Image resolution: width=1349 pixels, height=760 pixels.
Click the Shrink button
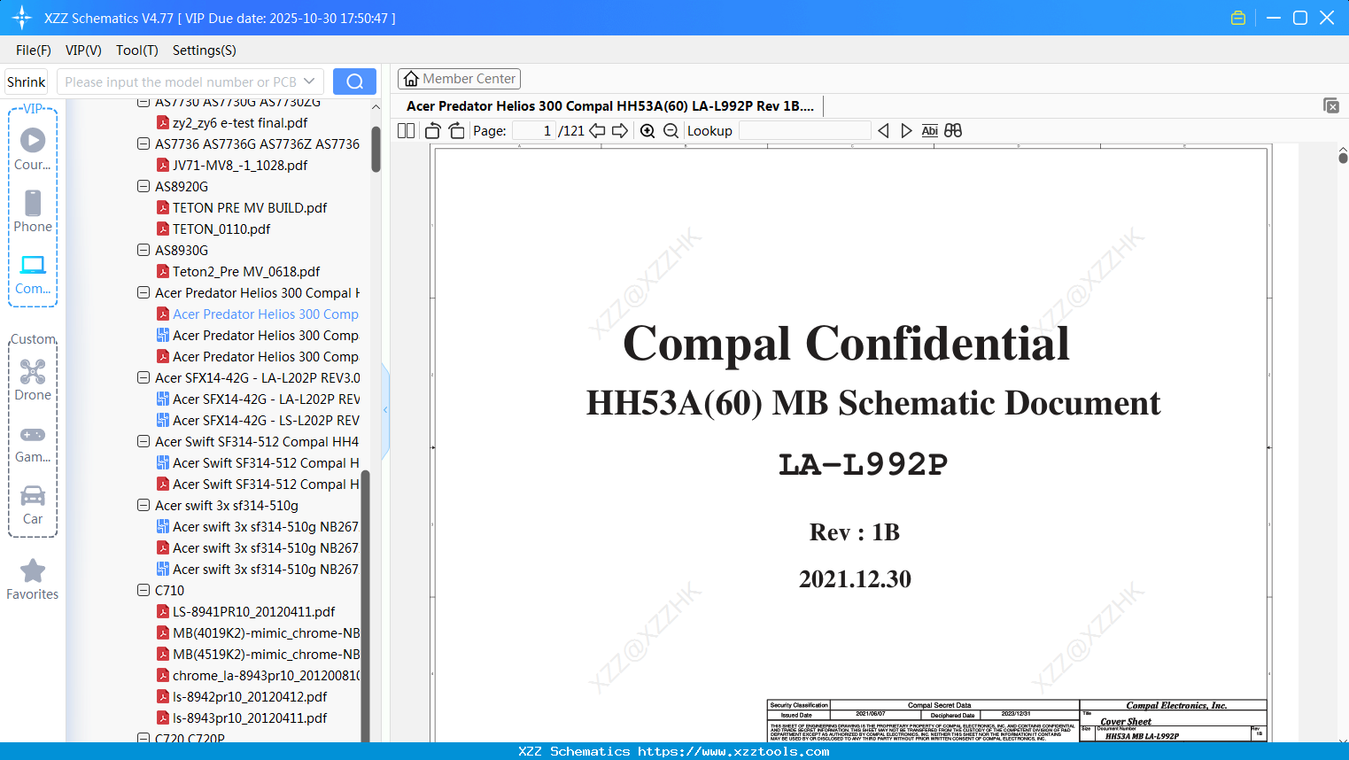tap(26, 81)
